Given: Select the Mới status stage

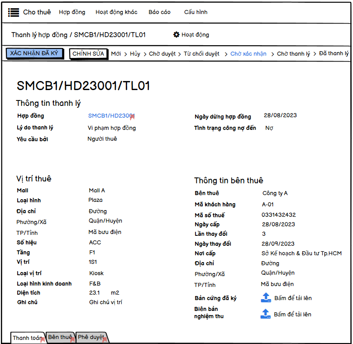Looking at the screenshot, I should coord(116,54).
